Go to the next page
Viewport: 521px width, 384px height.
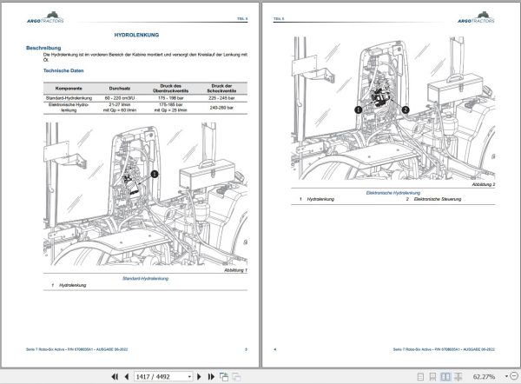point(199,376)
